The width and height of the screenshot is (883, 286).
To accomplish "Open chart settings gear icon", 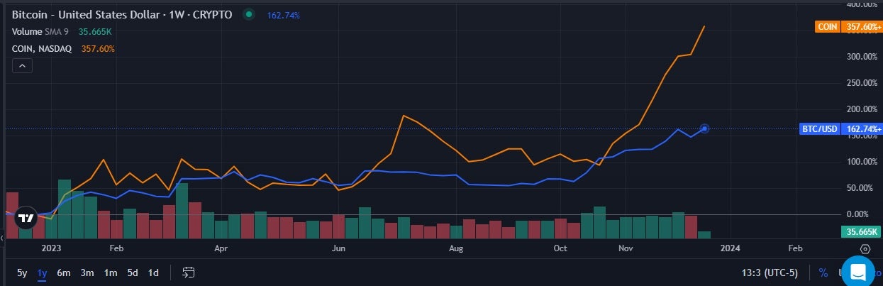I will point(865,248).
